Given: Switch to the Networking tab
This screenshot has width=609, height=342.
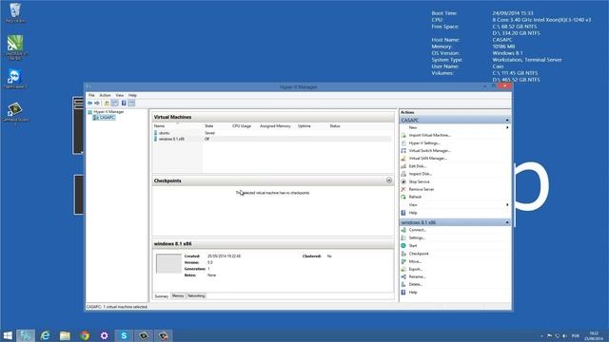Looking at the screenshot, I should pos(196,295).
